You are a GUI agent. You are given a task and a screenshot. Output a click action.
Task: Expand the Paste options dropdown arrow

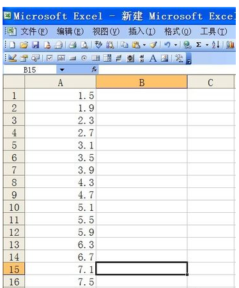[x=144, y=45]
